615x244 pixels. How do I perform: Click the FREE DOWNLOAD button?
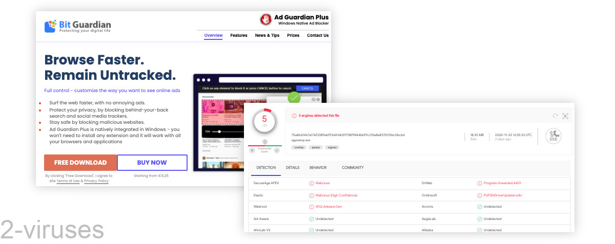click(x=80, y=163)
